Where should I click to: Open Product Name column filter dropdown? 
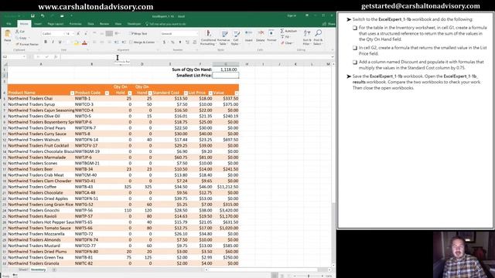72,93
